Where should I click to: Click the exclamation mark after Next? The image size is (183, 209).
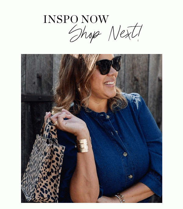click(x=140, y=33)
